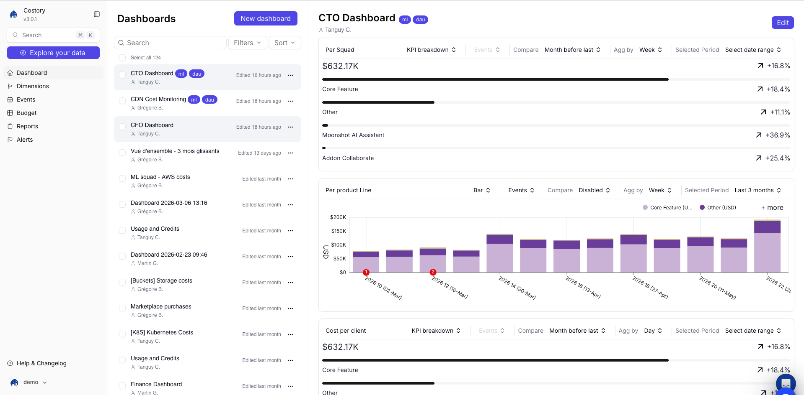Click the Costory logo icon
The height and width of the screenshot is (395, 804).
click(x=14, y=14)
